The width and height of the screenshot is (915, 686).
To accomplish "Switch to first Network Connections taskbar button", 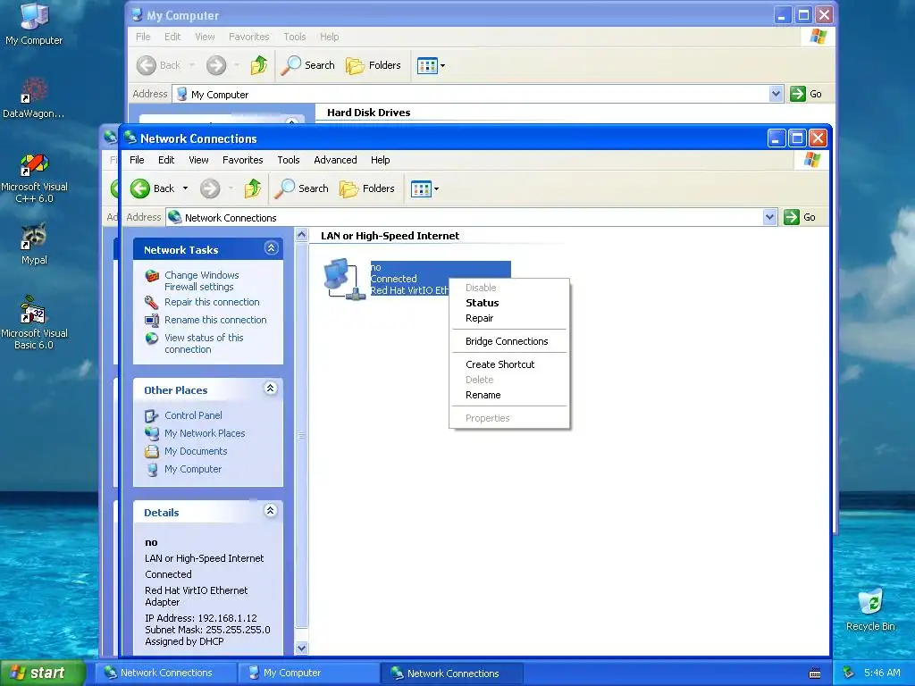I will [x=165, y=673].
